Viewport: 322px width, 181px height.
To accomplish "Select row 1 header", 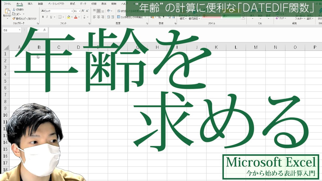I will coord(5,54).
